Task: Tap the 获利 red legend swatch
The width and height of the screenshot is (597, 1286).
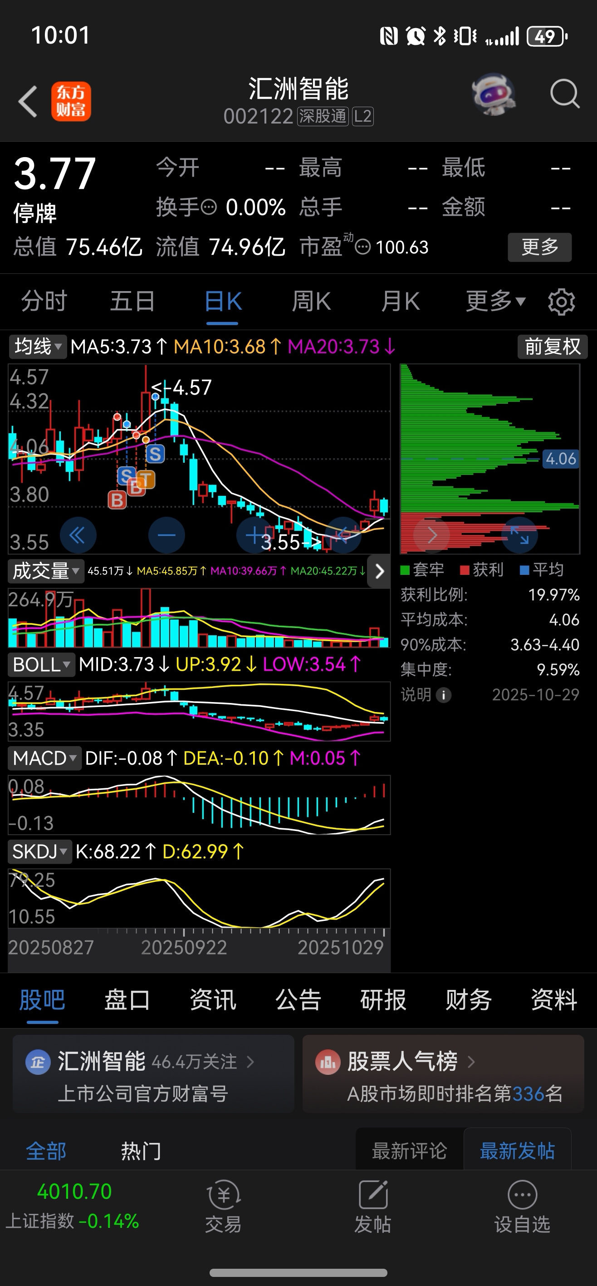Action: coord(465,570)
